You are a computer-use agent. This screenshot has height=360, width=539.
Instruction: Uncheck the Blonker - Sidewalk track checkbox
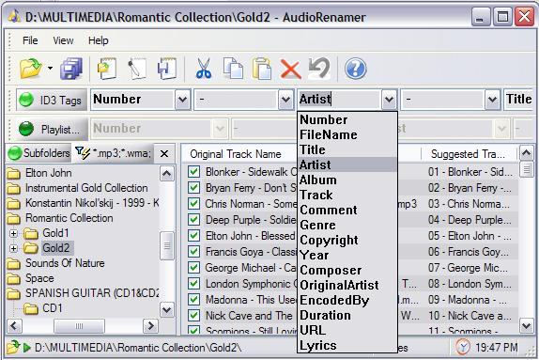(x=193, y=171)
